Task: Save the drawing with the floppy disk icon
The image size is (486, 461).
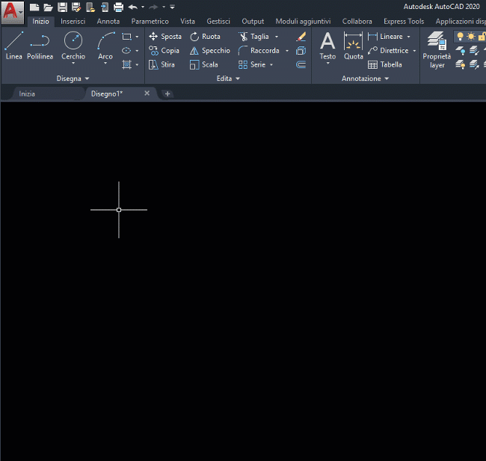Action: 62,7
